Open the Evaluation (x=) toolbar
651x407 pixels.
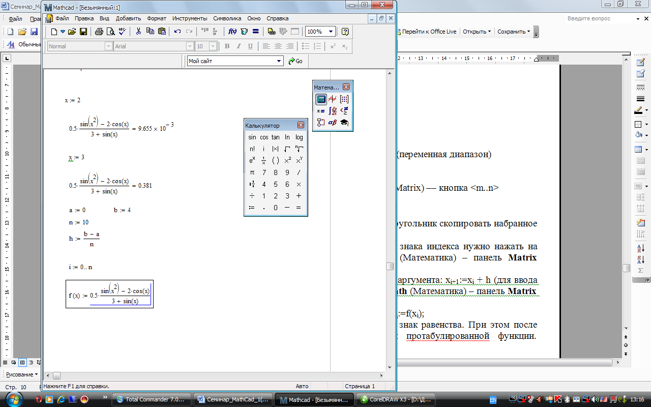(x=321, y=111)
